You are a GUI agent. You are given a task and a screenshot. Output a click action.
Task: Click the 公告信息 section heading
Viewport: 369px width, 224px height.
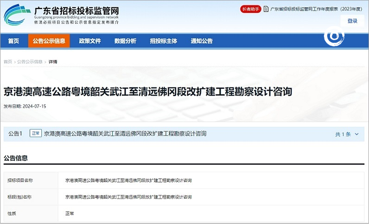coord(16,158)
